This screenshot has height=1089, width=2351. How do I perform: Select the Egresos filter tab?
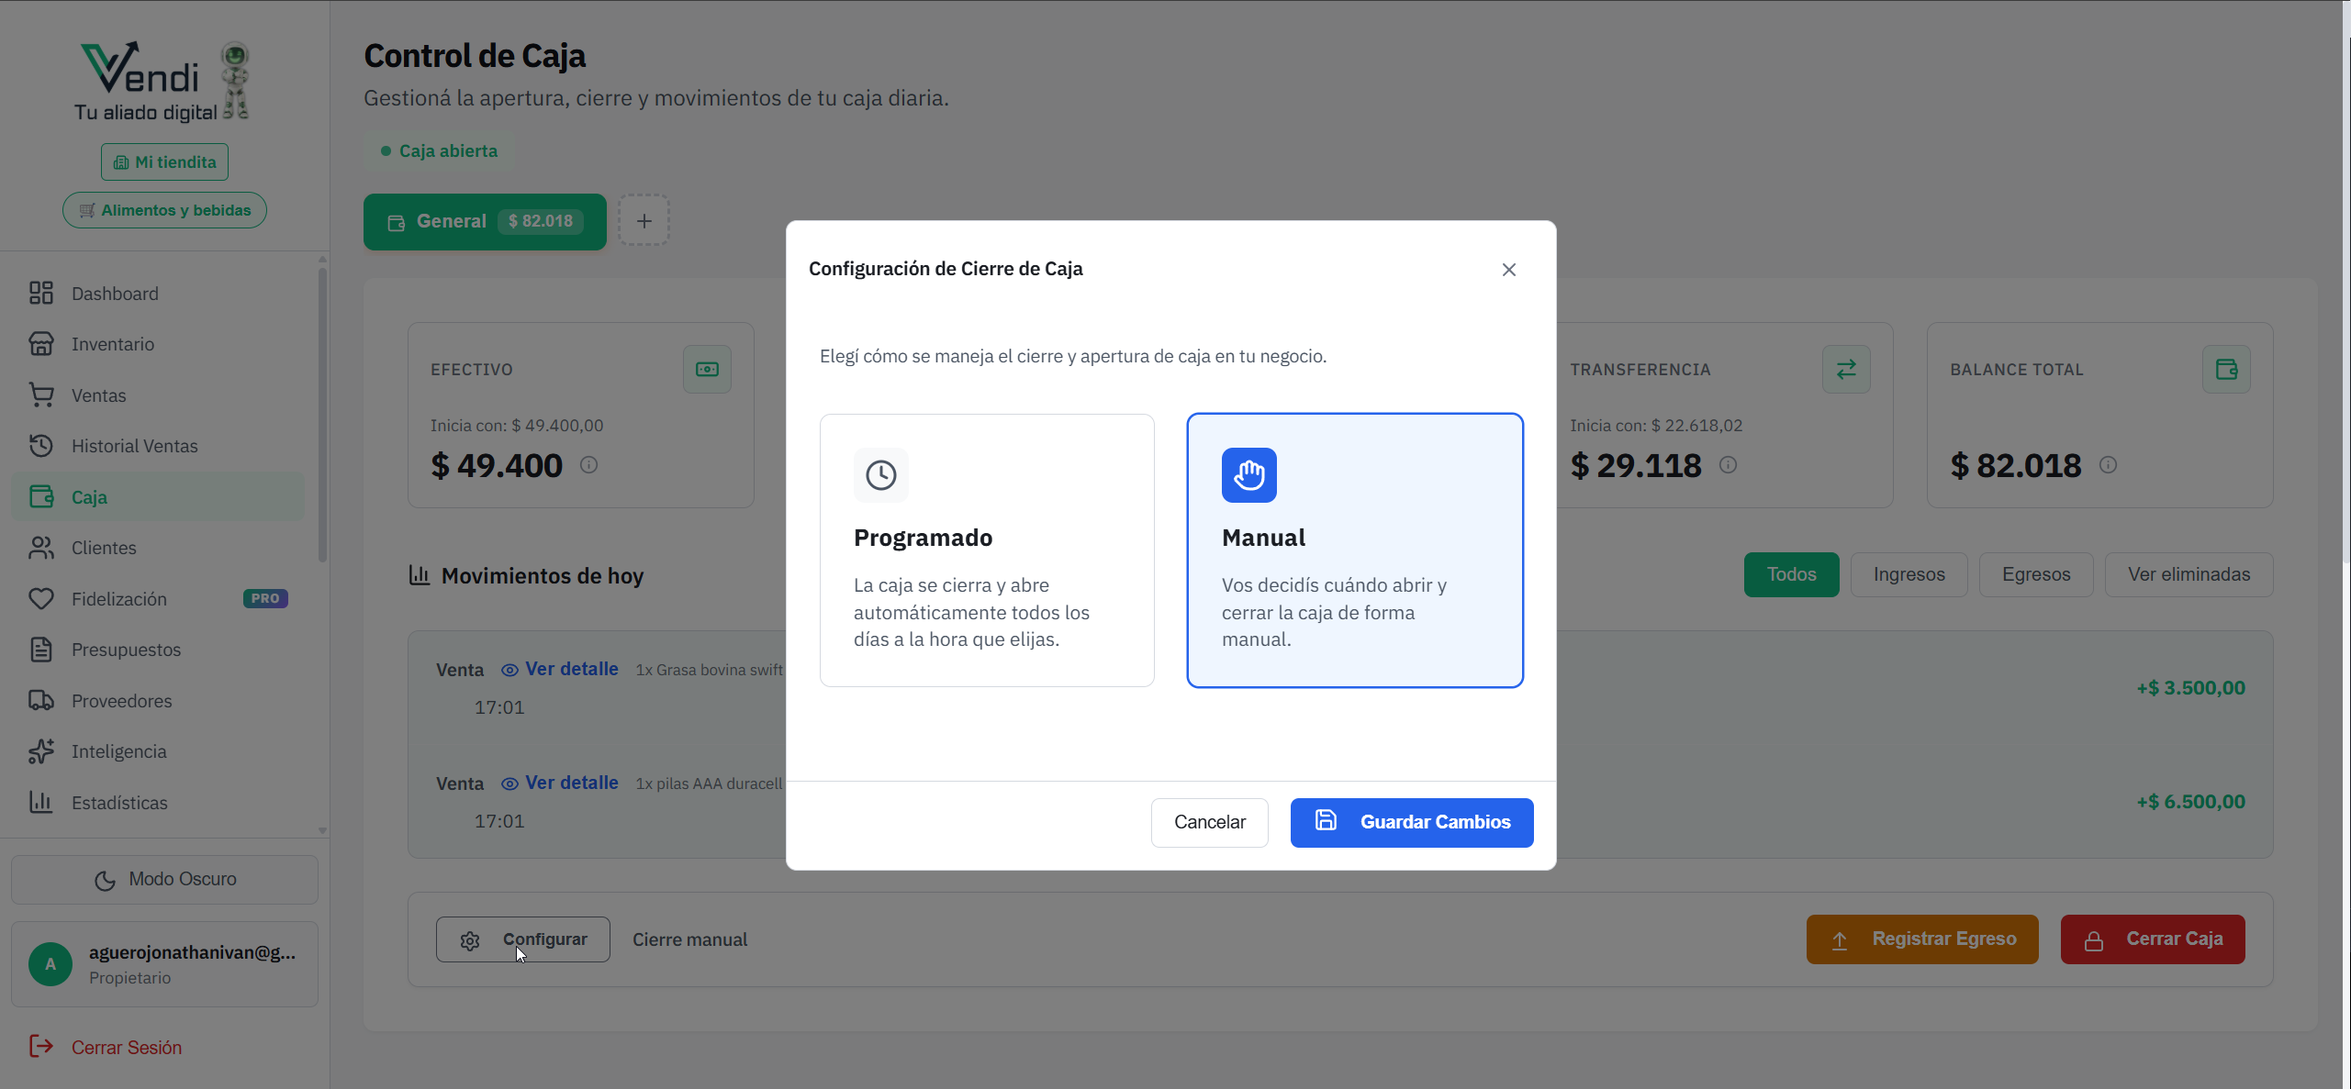[2035, 573]
